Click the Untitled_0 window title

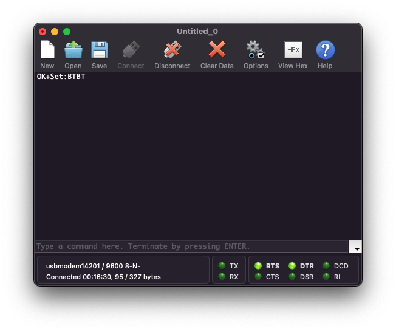197,32
